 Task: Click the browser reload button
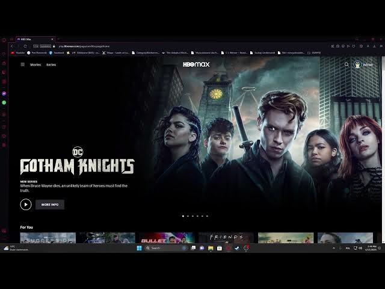coord(25,46)
